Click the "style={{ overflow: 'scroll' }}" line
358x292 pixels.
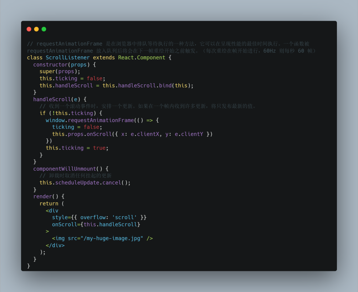point(99,217)
